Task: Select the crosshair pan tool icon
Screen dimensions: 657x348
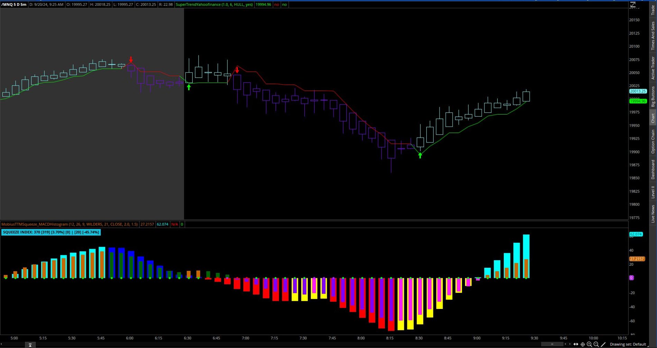Action: click(x=583, y=344)
